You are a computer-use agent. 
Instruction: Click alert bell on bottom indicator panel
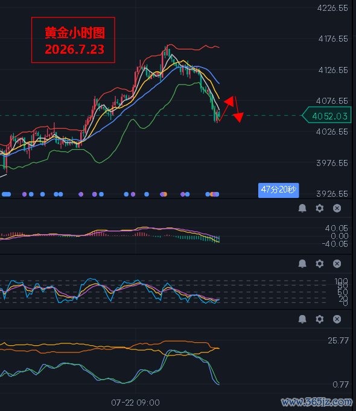pyautogui.click(x=302, y=319)
